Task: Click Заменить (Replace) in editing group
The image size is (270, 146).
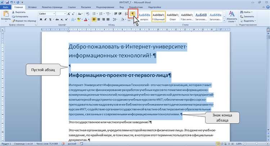Action: [x=247, y=17]
